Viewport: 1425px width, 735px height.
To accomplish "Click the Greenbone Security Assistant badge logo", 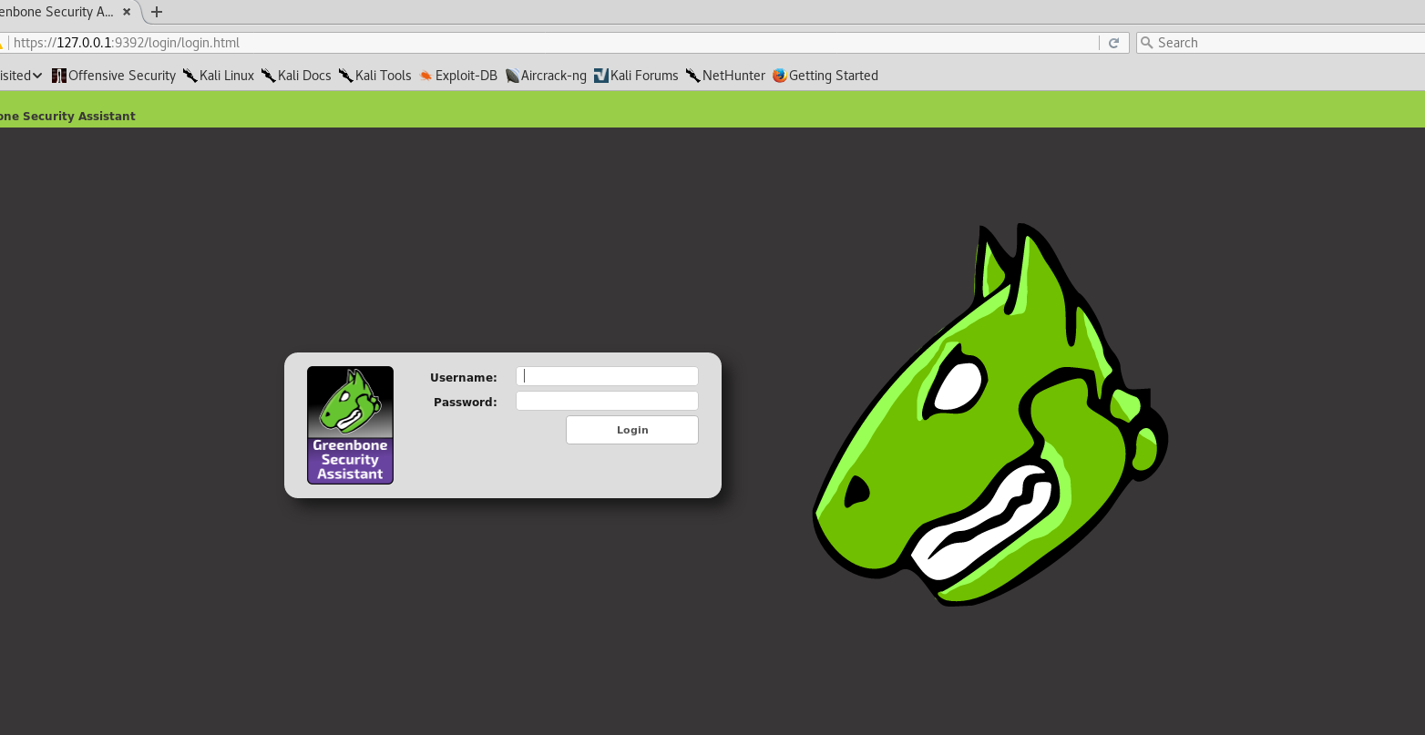I will pos(350,425).
